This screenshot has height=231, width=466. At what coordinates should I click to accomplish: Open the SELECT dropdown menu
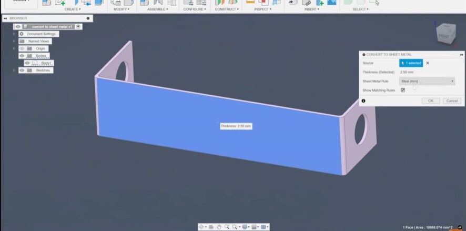coord(360,9)
